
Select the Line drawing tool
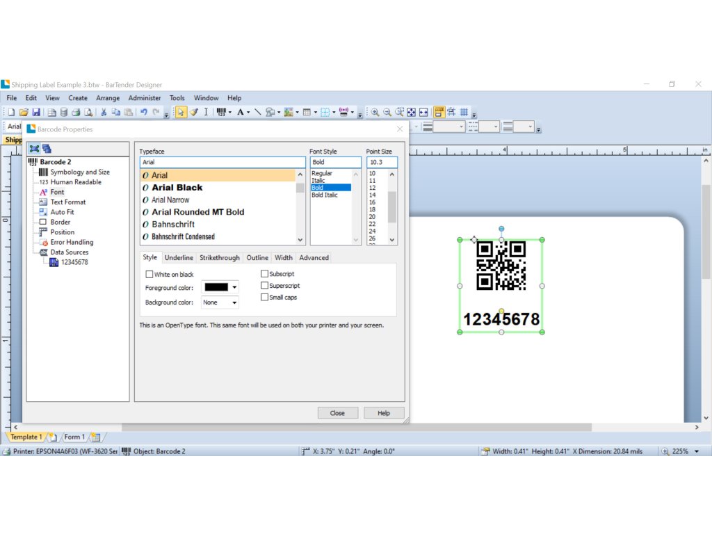[x=257, y=112]
